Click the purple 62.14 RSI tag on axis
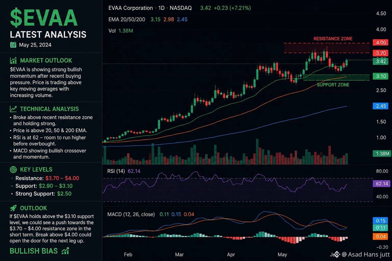This screenshot has width=392, height=261. [382, 184]
